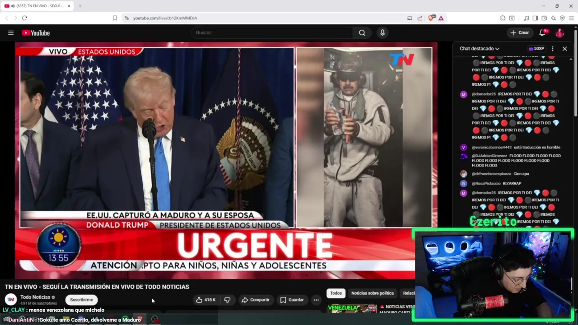Click the Crear button
The image size is (578, 325).
coord(519,32)
